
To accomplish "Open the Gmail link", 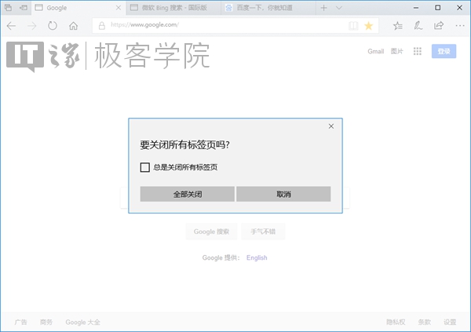I will pyautogui.click(x=376, y=51).
